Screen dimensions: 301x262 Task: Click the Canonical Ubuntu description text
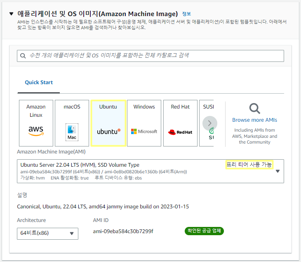103,207
